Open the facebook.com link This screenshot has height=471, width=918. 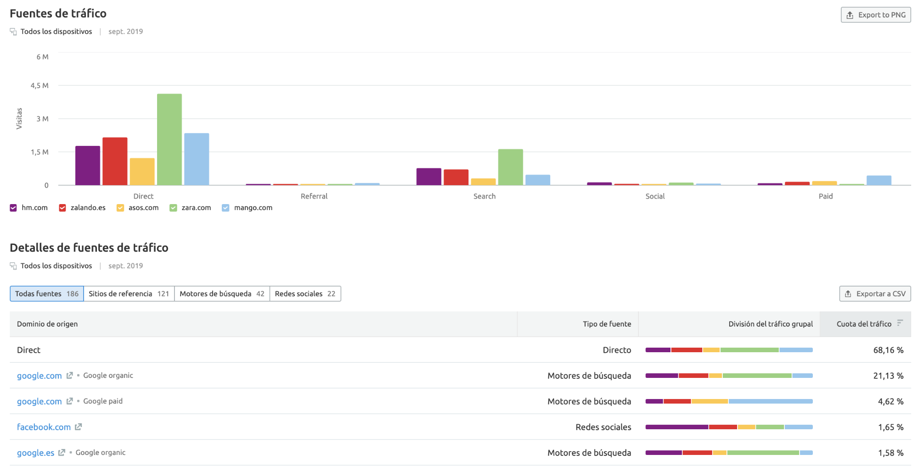[x=44, y=427]
